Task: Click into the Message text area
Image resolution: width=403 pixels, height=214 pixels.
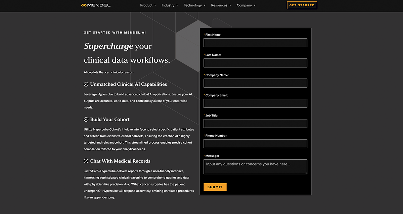Action: [x=255, y=167]
